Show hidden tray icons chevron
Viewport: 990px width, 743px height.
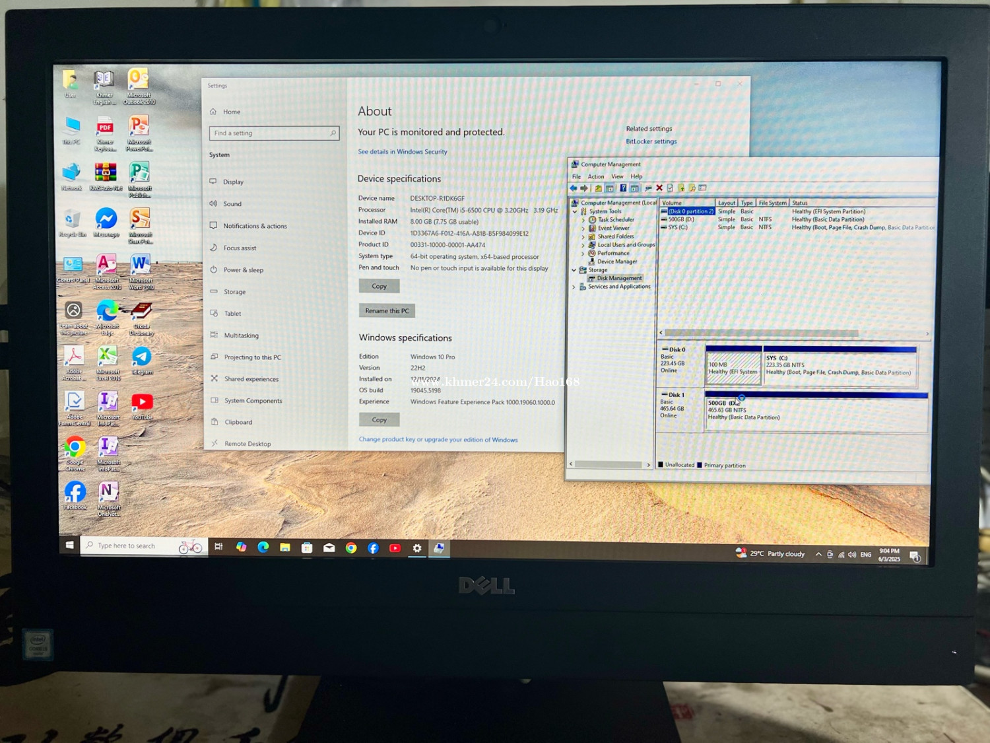point(818,554)
